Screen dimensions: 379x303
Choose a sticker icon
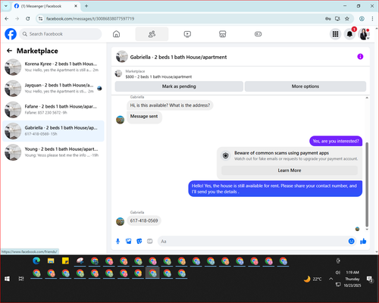pos(139,242)
